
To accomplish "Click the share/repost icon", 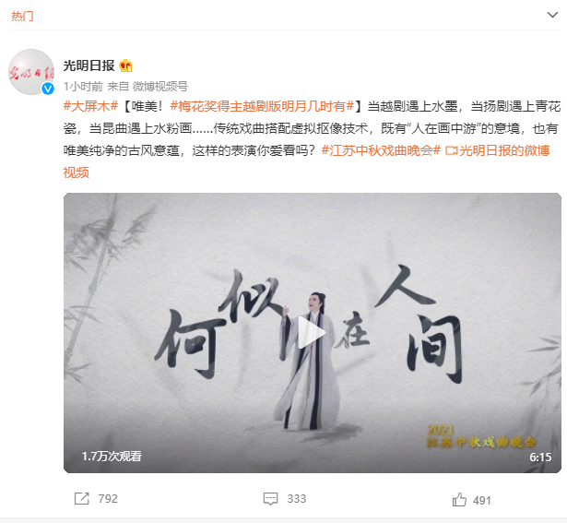I will click(82, 498).
